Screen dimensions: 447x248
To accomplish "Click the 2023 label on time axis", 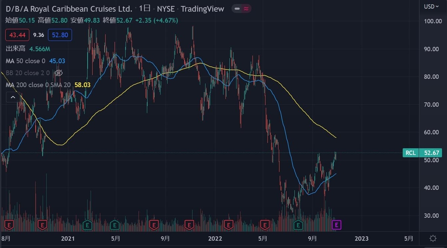I will pos(362,238).
